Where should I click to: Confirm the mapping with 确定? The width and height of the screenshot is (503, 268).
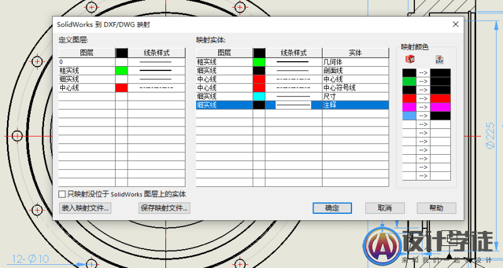332,208
